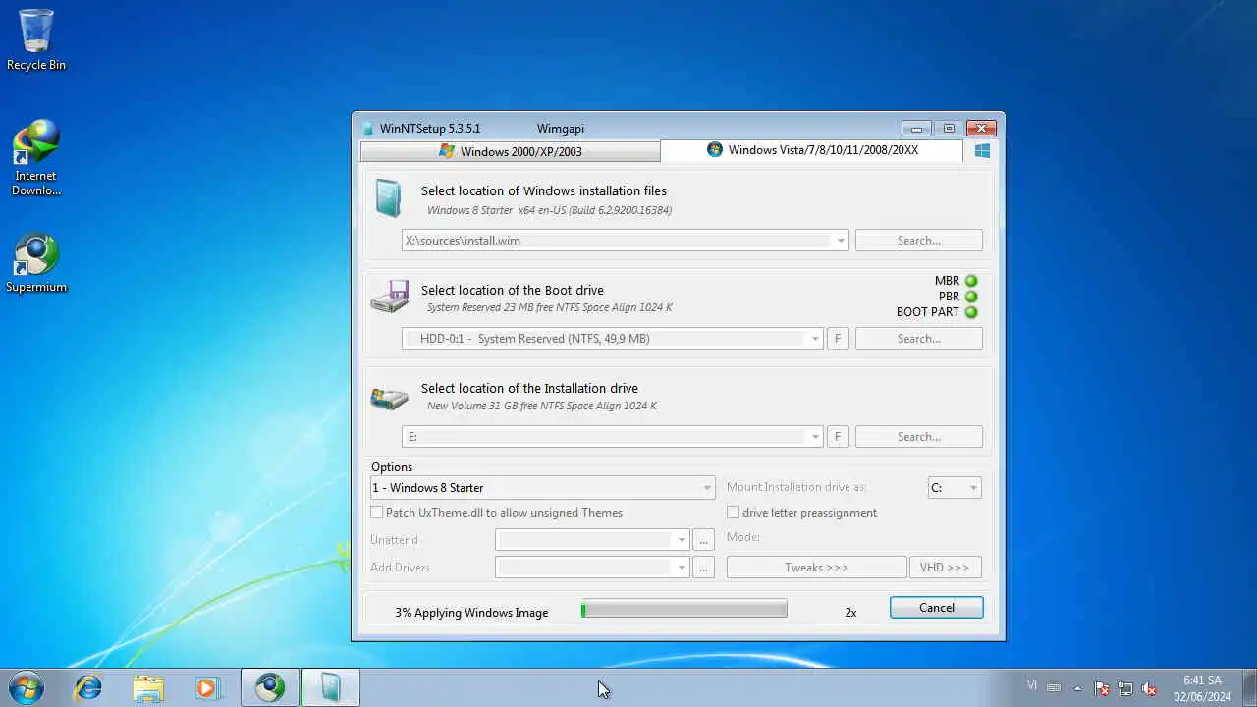Expand the install.wim path dropdown

point(841,241)
